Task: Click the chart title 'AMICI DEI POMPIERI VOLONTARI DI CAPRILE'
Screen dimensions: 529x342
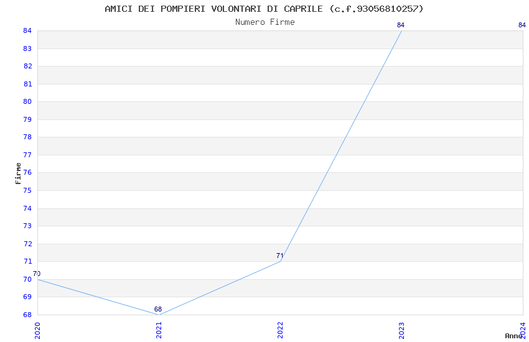Action: (x=213, y=9)
